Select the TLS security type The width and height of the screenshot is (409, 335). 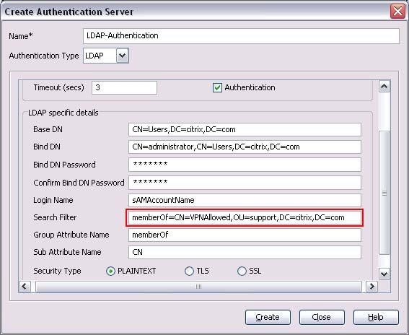point(189,271)
